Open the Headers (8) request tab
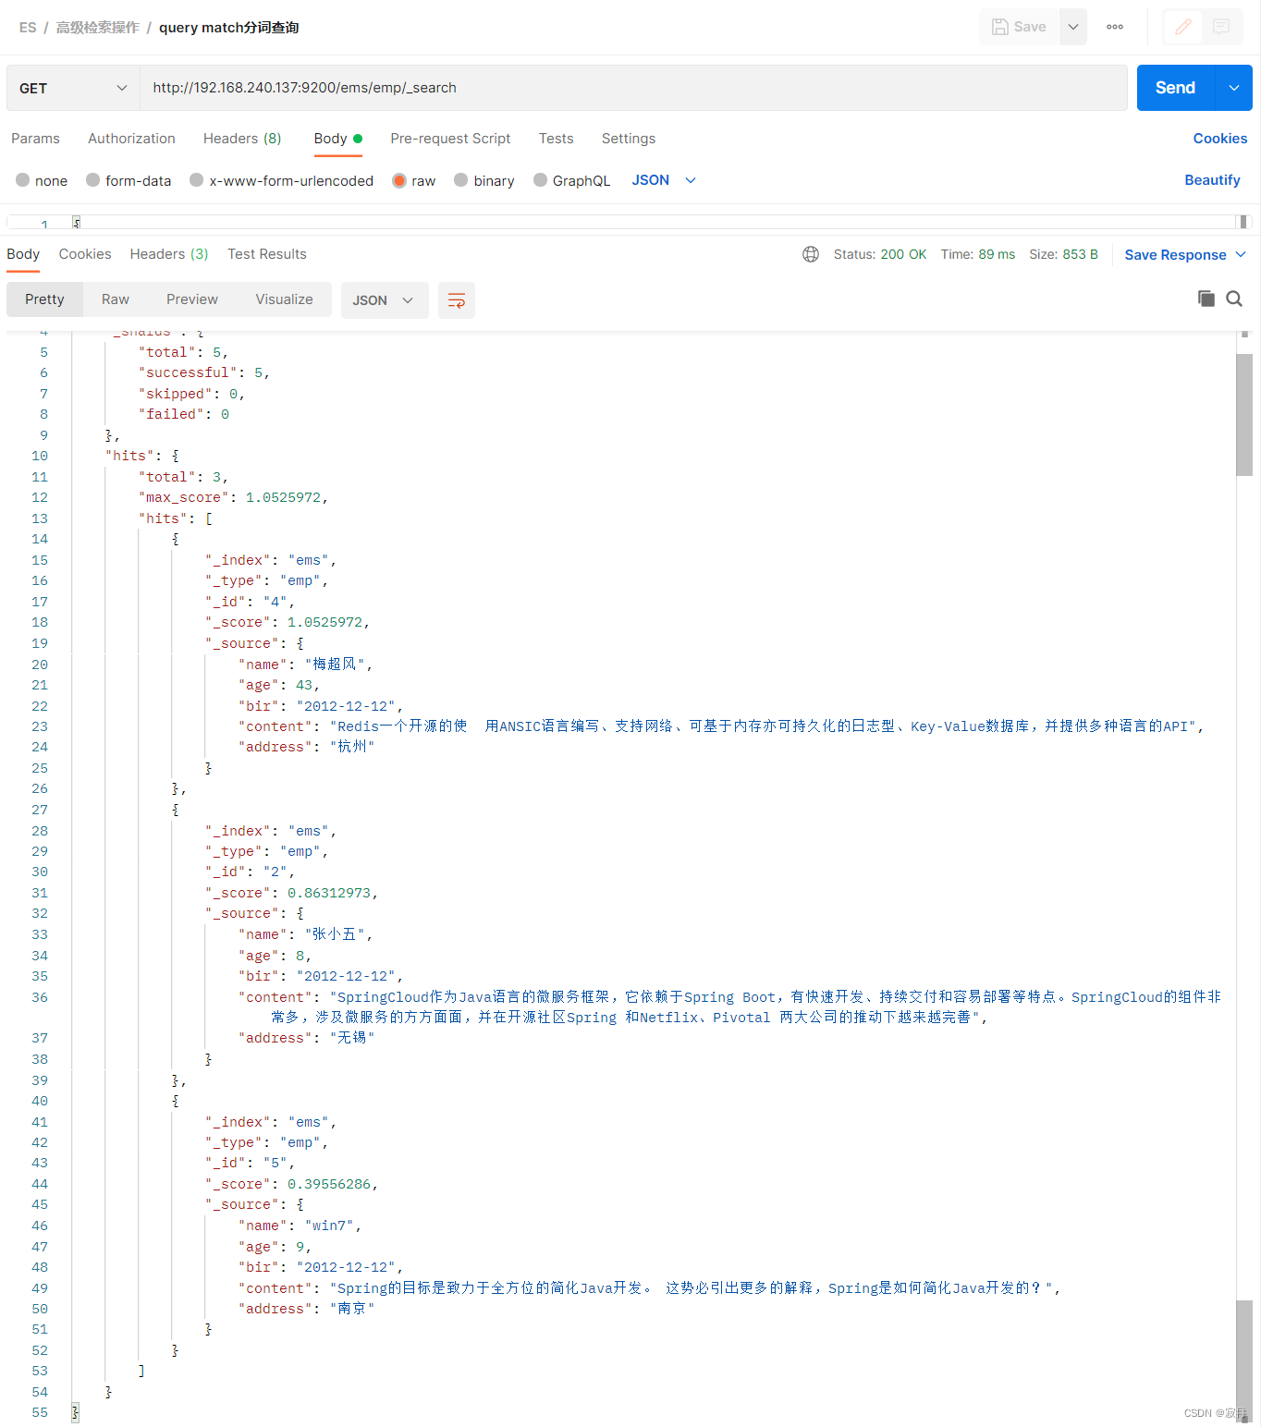Screen dimensions: 1261x1427 pos(242,139)
